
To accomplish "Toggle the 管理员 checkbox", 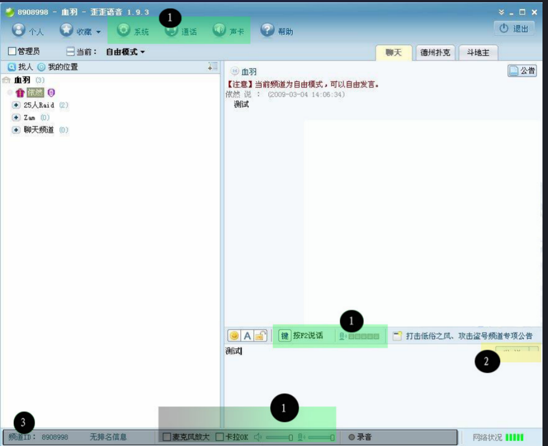I will (12, 51).
